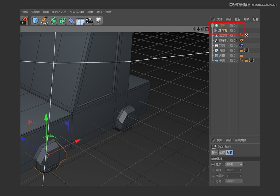
Task: Open the 显示 display mode dropdown
Action: pyautogui.click(x=234, y=164)
